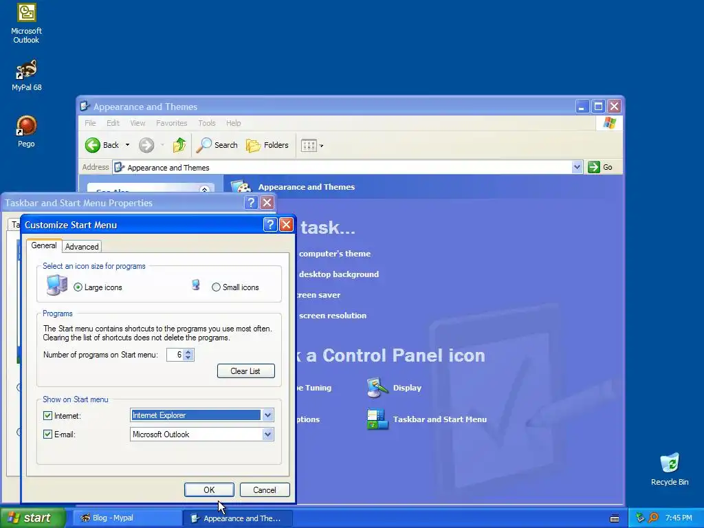This screenshot has width=704, height=528.
Task: Click the number of programs field
Action: 175,355
